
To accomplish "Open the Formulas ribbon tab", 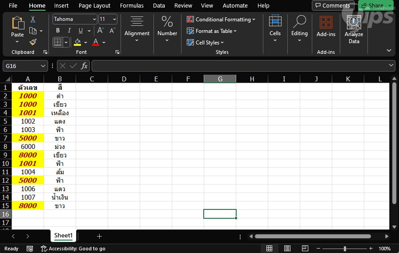I will [x=132, y=6].
